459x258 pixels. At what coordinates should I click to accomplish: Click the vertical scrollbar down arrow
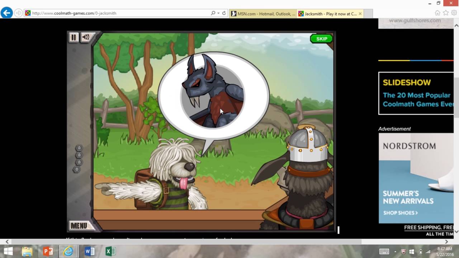[456, 231]
